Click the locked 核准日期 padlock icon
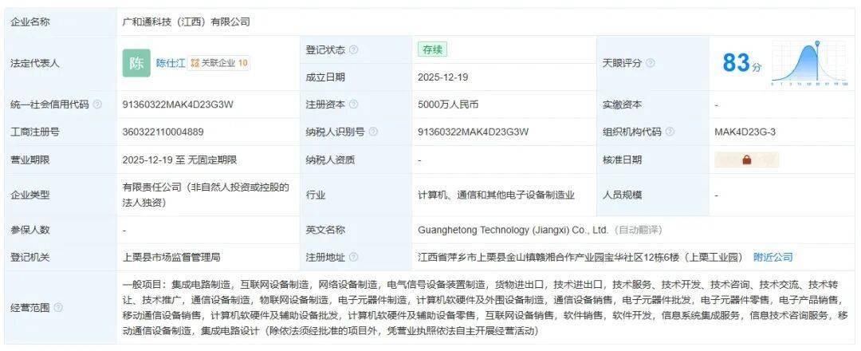This screenshot has height=351, width=861. click(x=747, y=160)
